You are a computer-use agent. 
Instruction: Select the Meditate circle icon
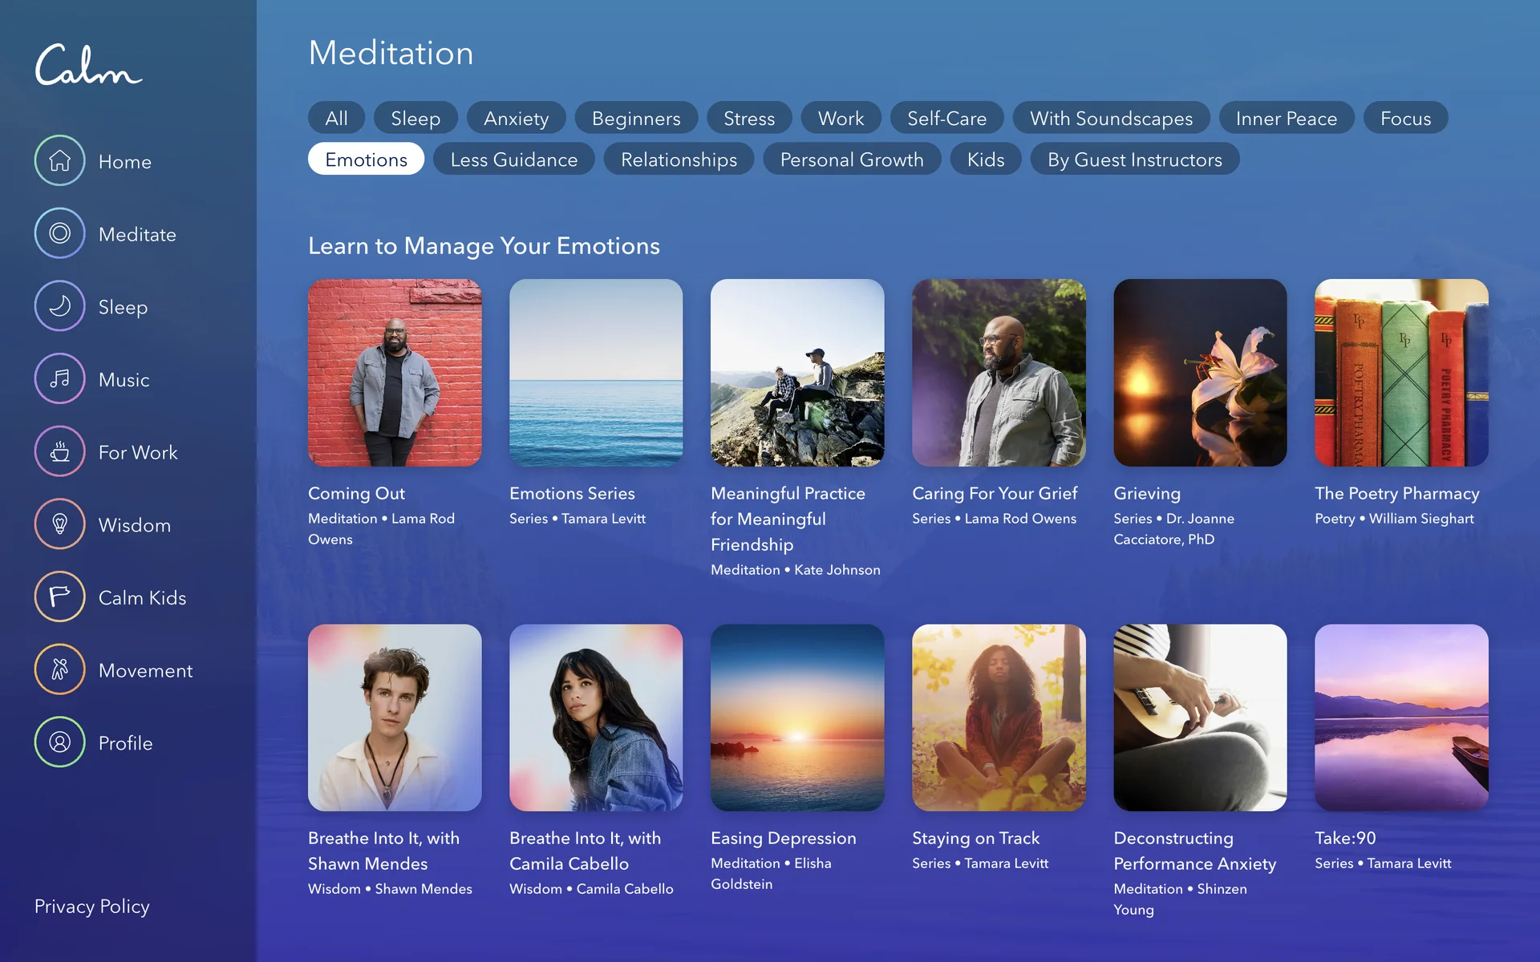coord(59,233)
